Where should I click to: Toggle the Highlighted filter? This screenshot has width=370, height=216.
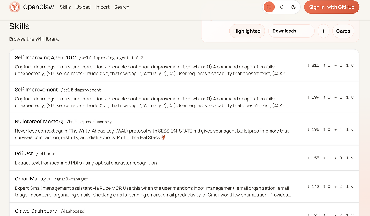click(247, 31)
